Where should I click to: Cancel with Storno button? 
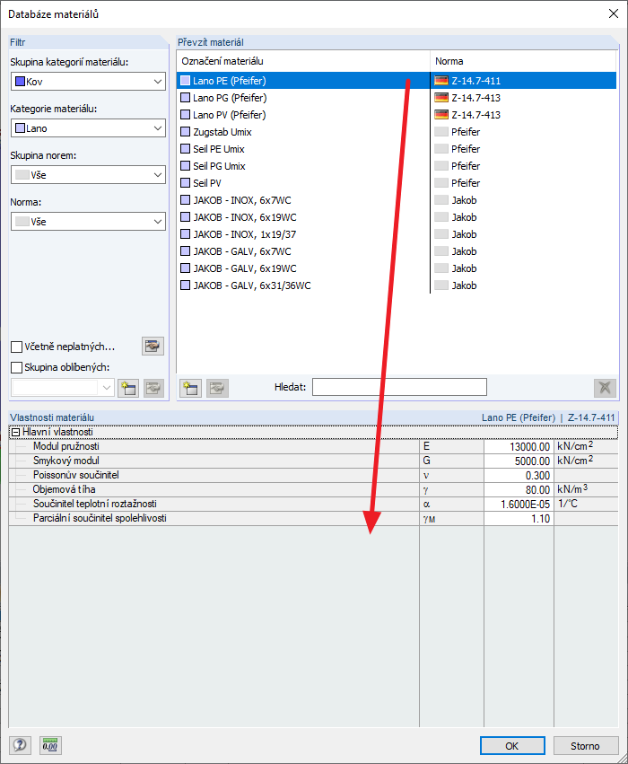(x=586, y=745)
